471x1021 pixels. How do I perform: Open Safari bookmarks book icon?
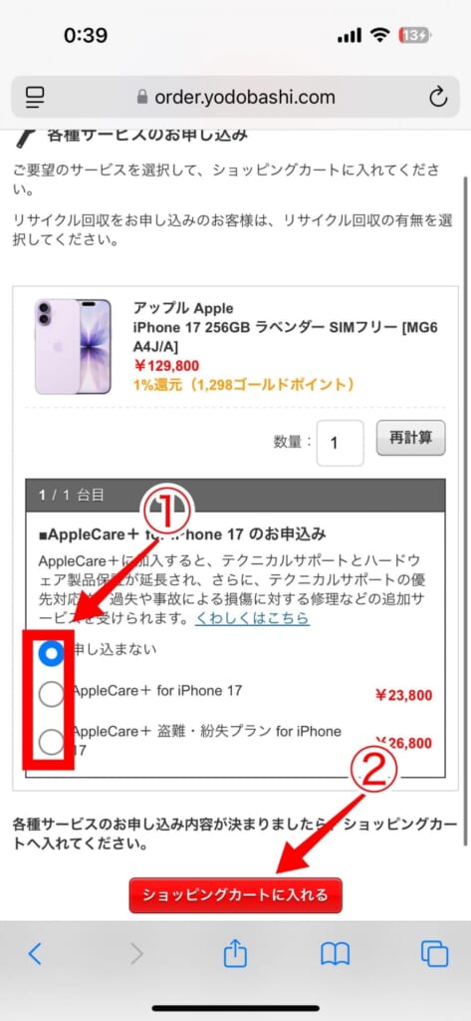335,954
